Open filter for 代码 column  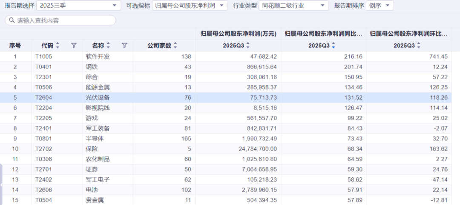(x=74, y=46)
